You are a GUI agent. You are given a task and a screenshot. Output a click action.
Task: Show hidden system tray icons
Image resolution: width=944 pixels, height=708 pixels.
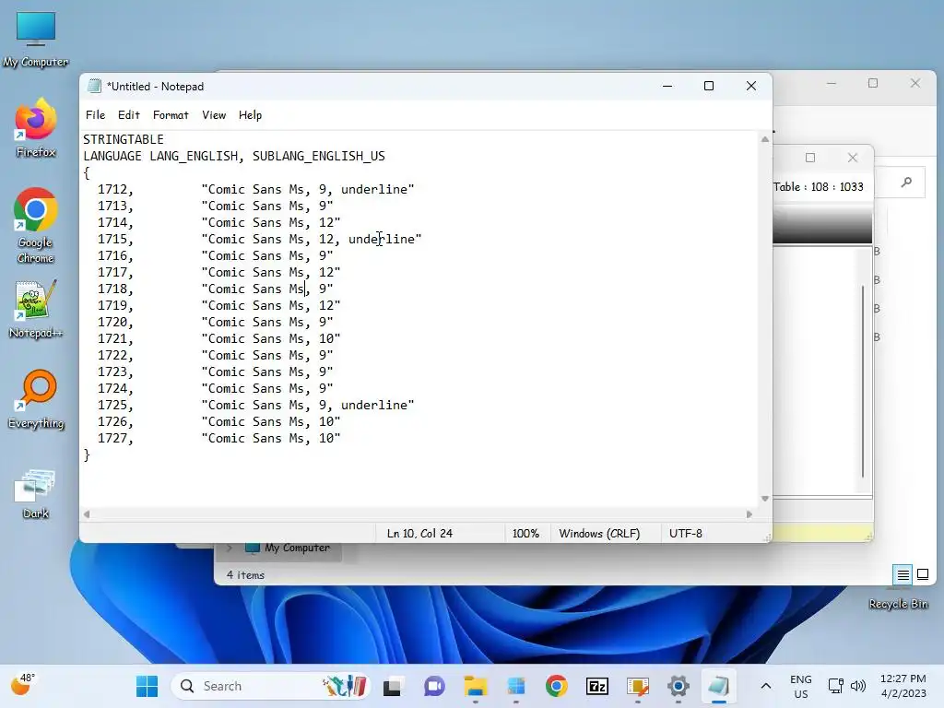(x=766, y=686)
